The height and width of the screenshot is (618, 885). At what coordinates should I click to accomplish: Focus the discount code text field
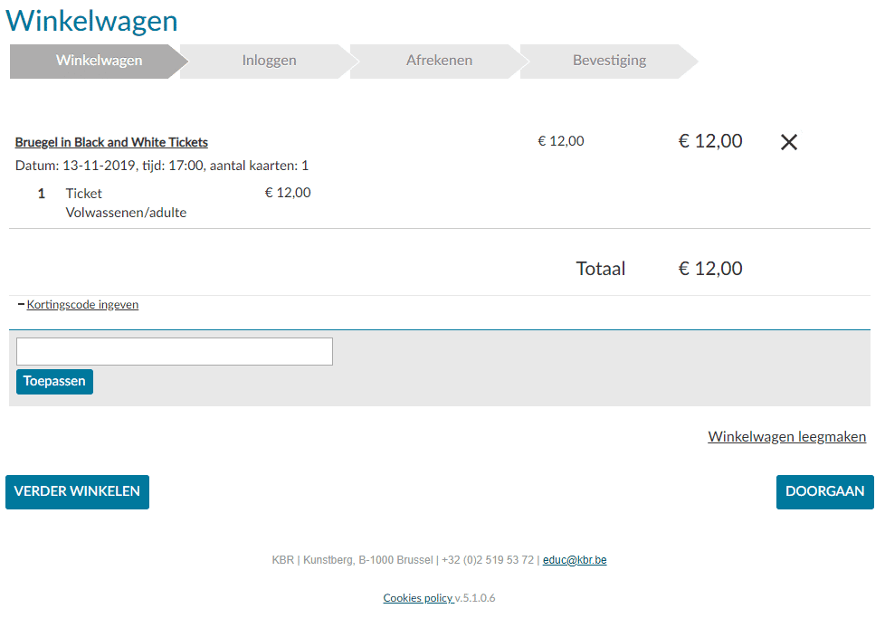click(175, 352)
